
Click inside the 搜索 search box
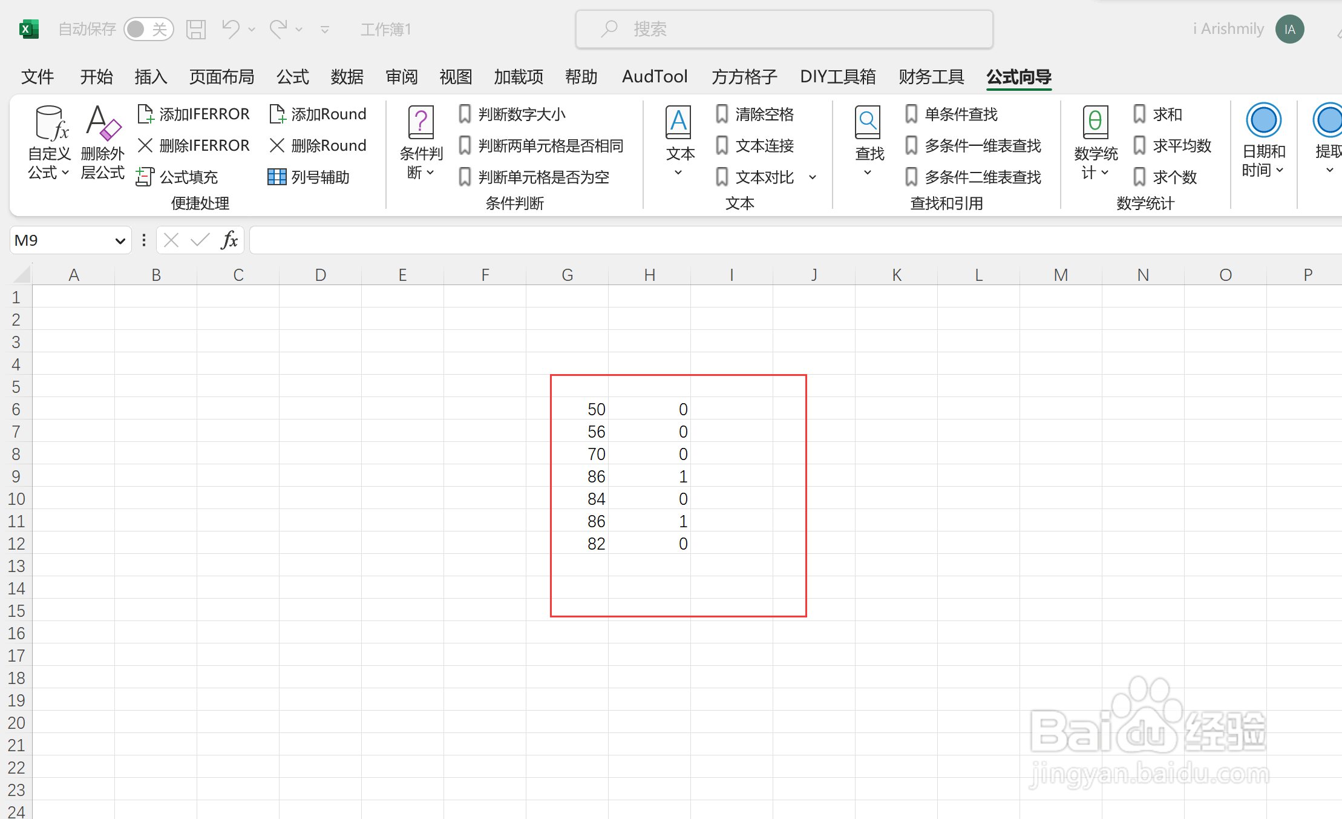[x=783, y=28]
